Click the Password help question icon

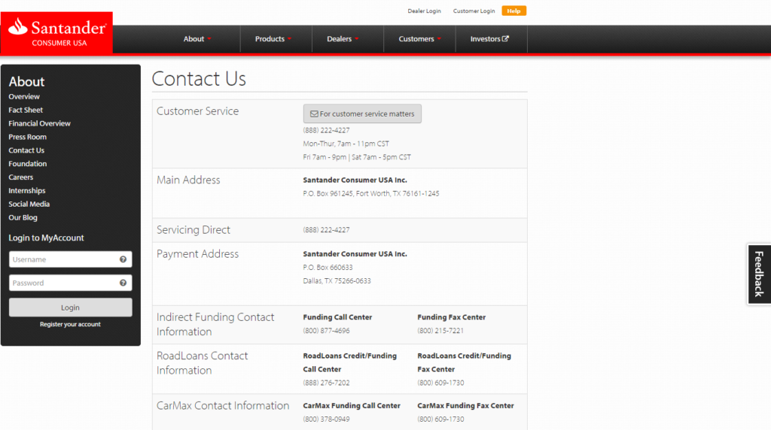[x=123, y=283]
